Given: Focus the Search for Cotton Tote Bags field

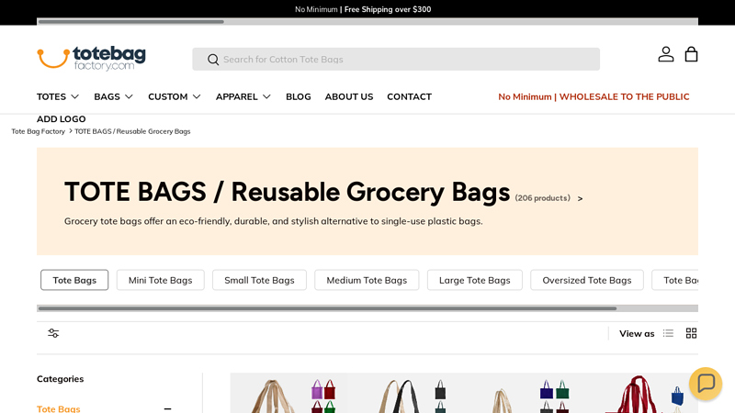Looking at the screenshot, I should (396, 59).
